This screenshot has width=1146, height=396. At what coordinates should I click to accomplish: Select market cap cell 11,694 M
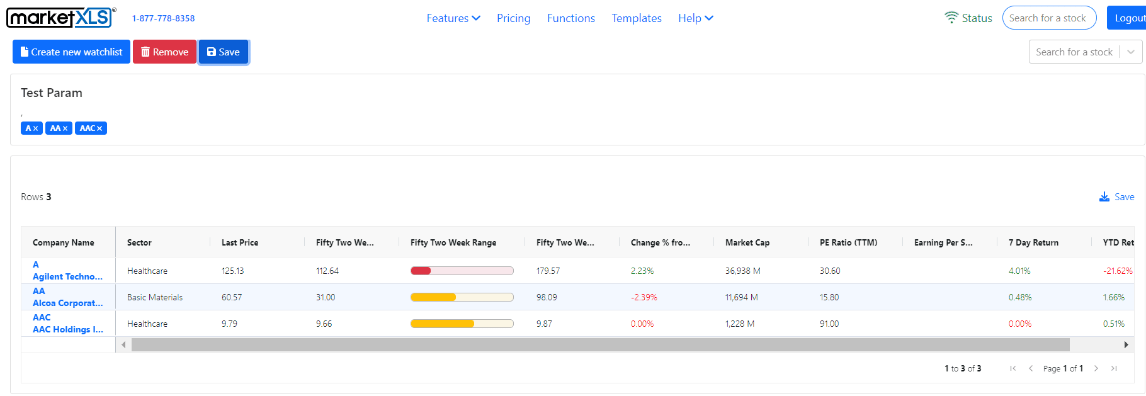coord(742,297)
